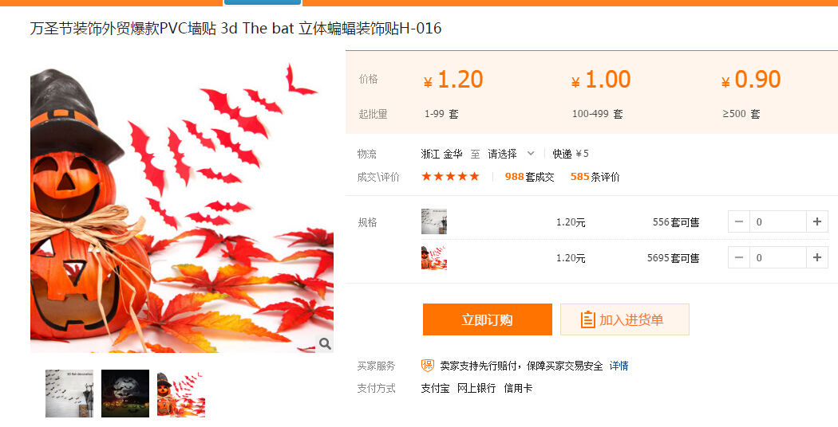Decrease quantity for the 5695套可售 spec

point(738,258)
